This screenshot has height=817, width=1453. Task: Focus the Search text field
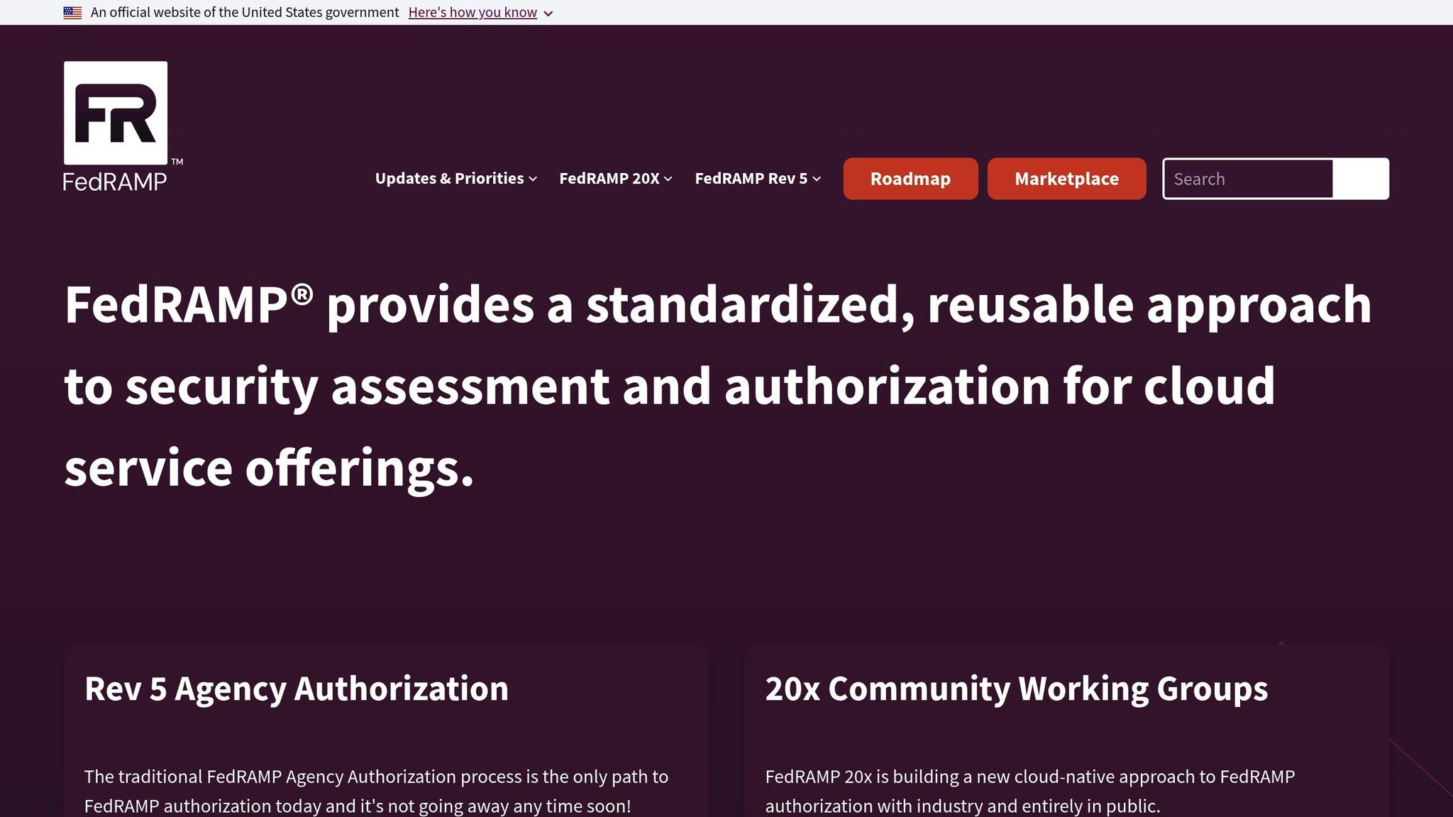(1248, 179)
